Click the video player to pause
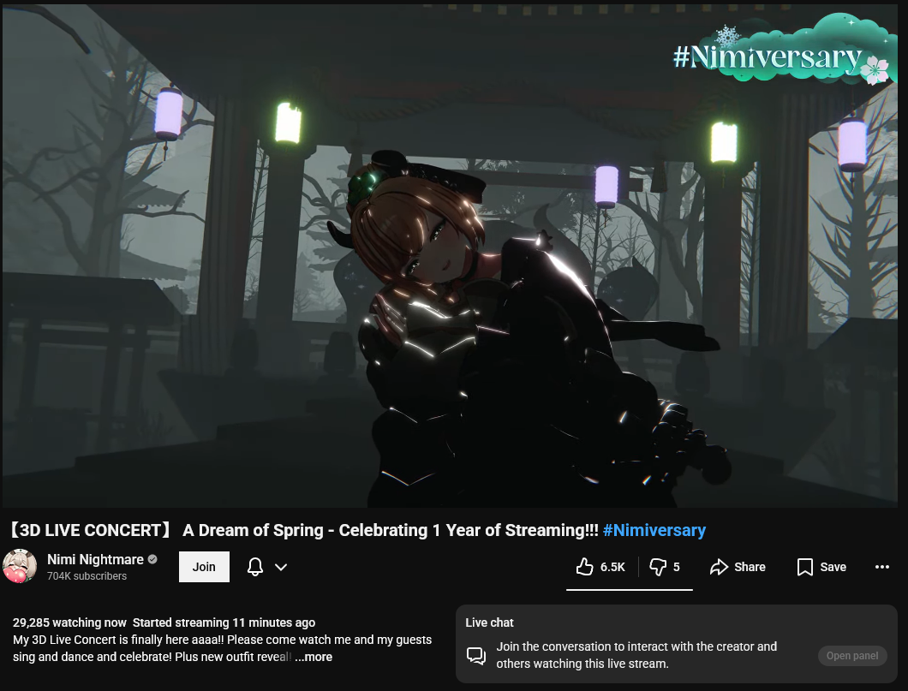 pyautogui.click(x=450, y=254)
